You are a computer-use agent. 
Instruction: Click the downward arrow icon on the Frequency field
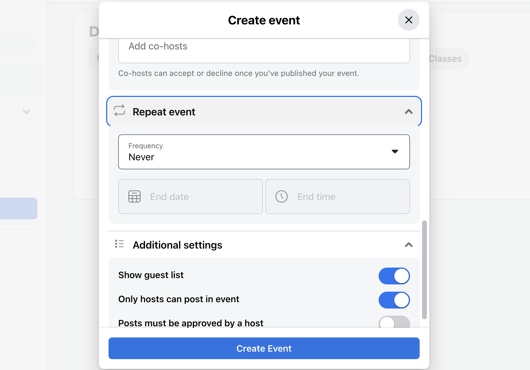[x=396, y=152]
